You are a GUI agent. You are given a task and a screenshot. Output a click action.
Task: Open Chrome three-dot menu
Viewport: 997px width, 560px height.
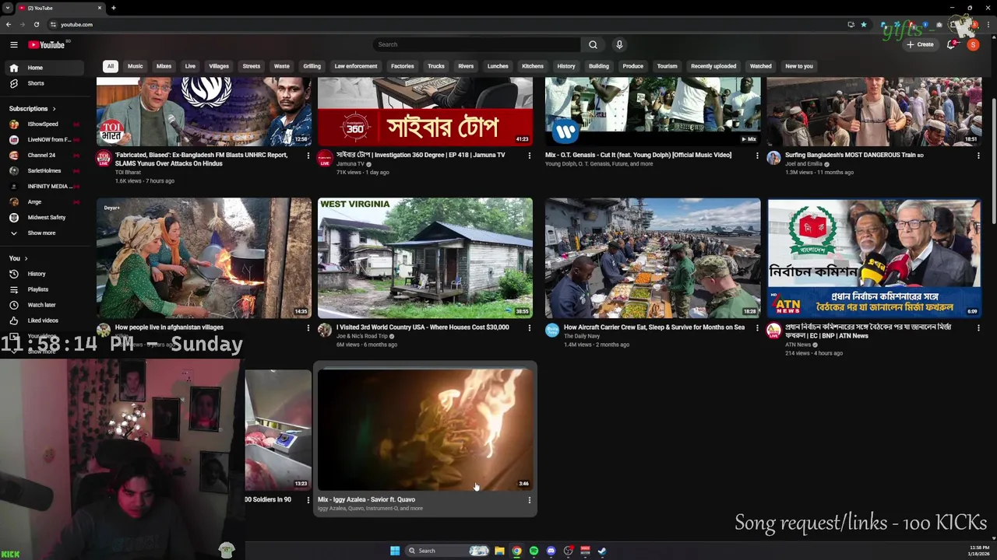pyautogui.click(x=989, y=24)
